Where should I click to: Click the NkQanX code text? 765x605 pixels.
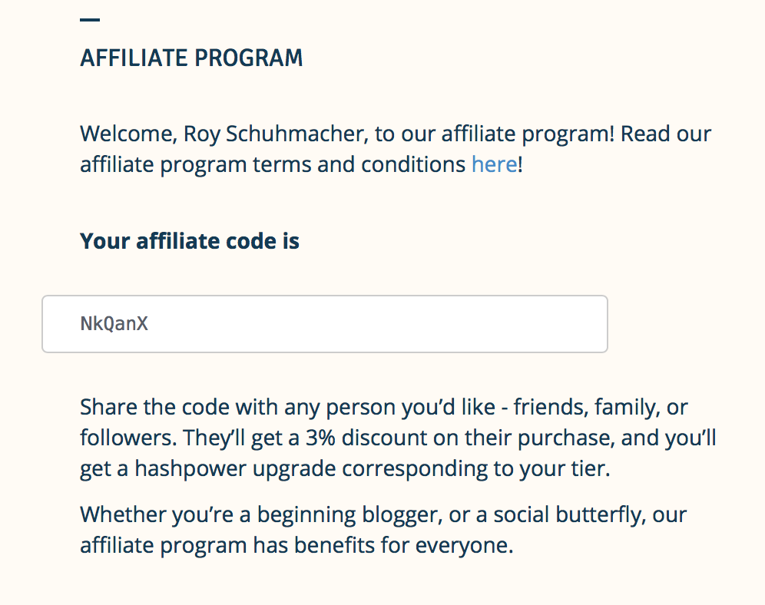point(114,324)
